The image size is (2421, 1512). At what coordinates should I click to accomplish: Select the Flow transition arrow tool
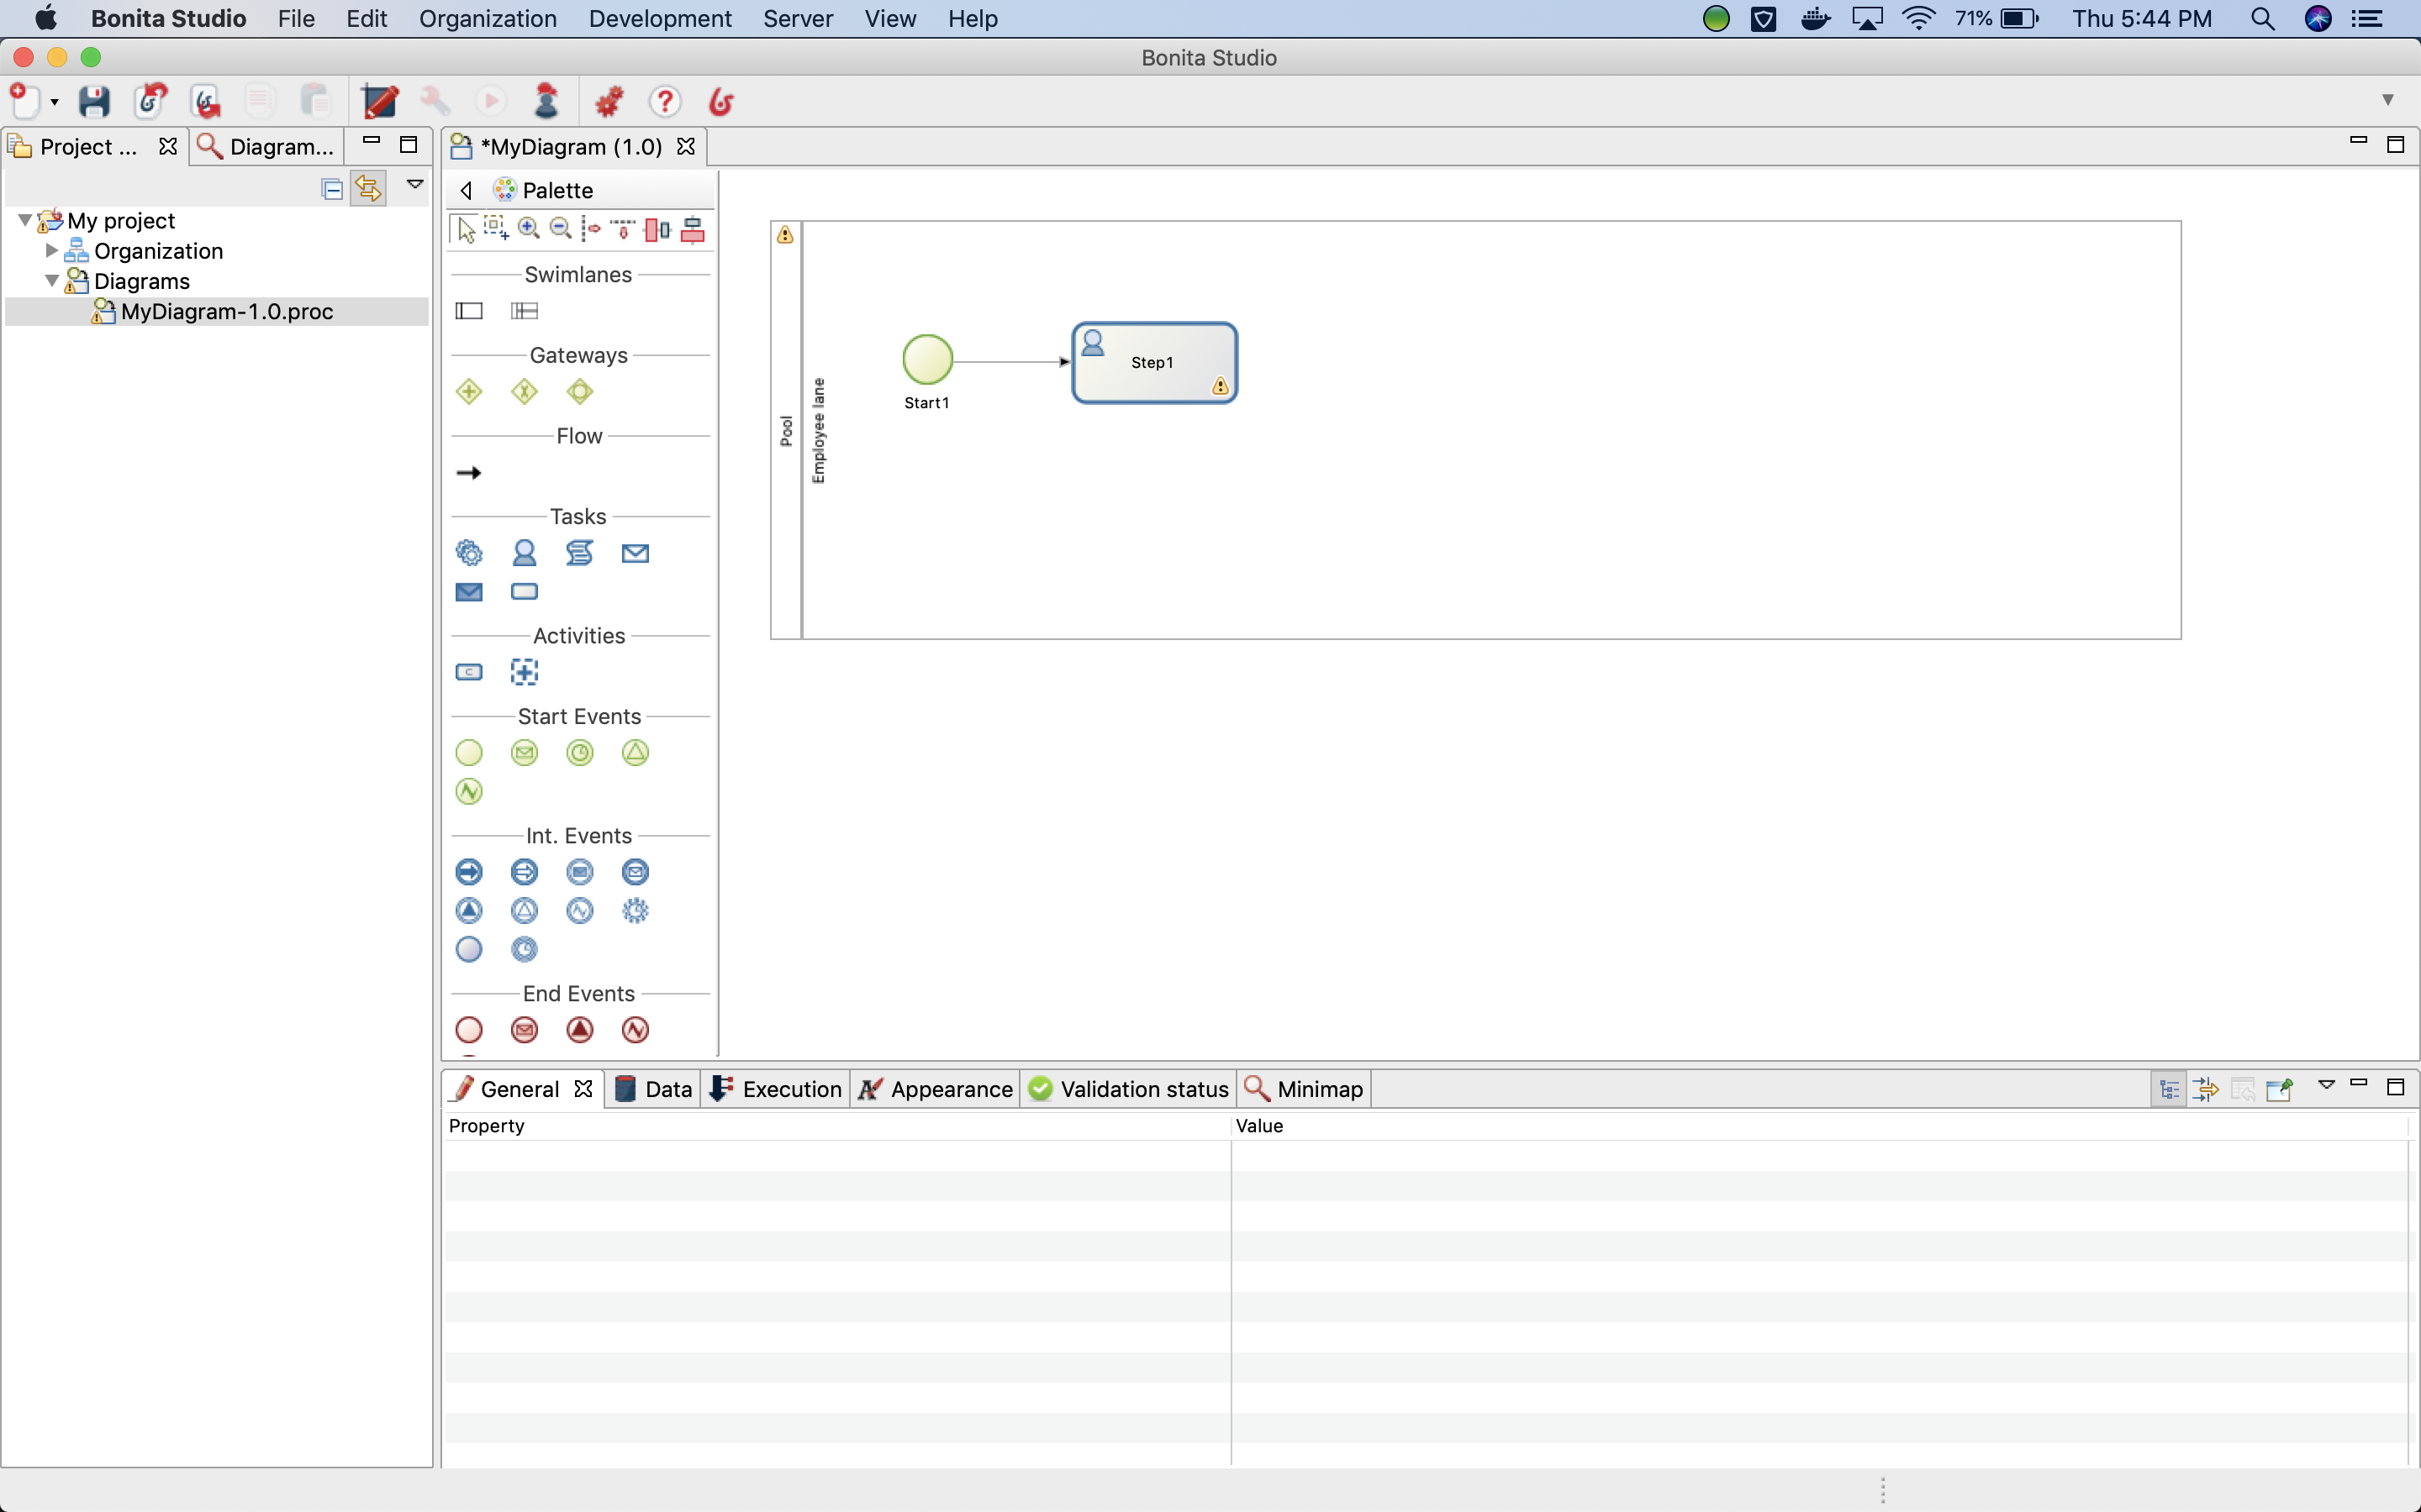pos(469,473)
